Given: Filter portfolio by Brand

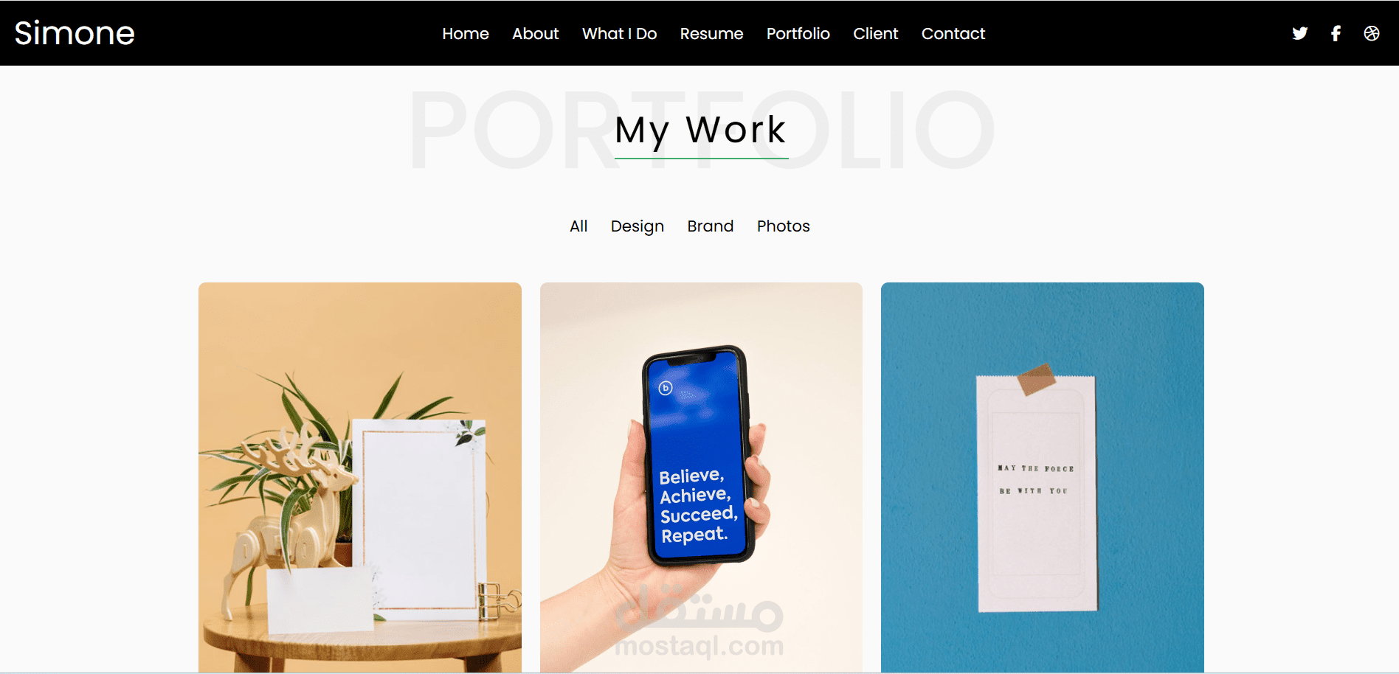Looking at the screenshot, I should (x=711, y=226).
